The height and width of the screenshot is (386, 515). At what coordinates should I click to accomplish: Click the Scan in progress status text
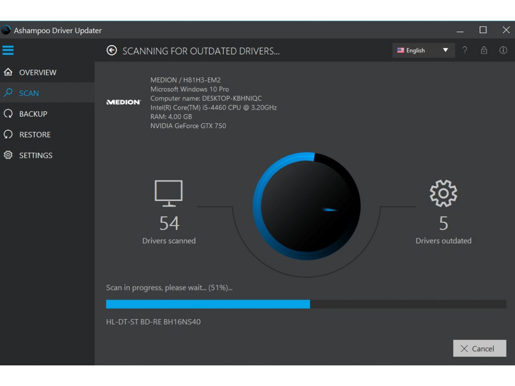tap(169, 288)
